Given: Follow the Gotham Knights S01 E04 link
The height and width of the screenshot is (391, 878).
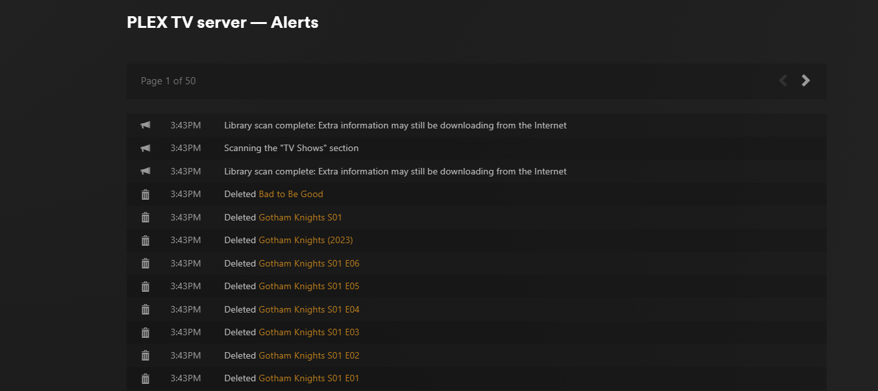Looking at the screenshot, I should click(x=309, y=309).
